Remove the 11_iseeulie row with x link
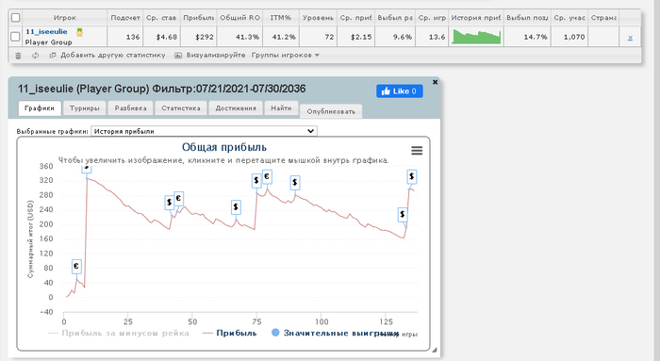This screenshot has width=660, height=361. tap(630, 38)
